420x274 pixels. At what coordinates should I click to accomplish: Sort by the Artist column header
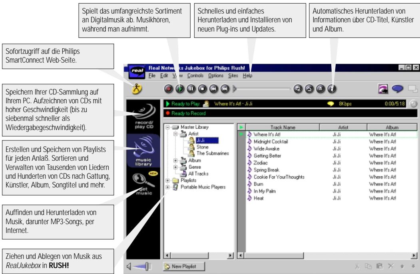point(343,128)
